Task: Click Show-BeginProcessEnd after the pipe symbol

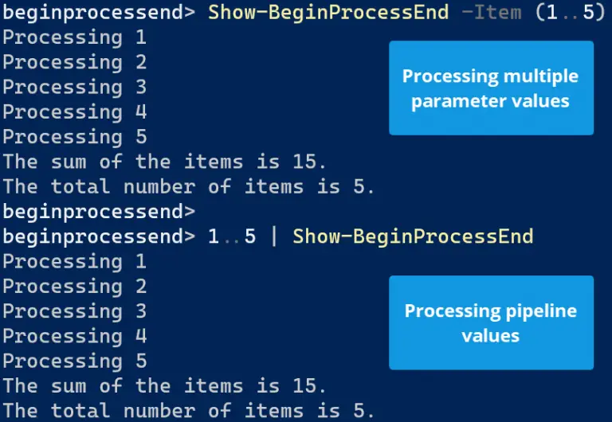Action: (x=413, y=236)
